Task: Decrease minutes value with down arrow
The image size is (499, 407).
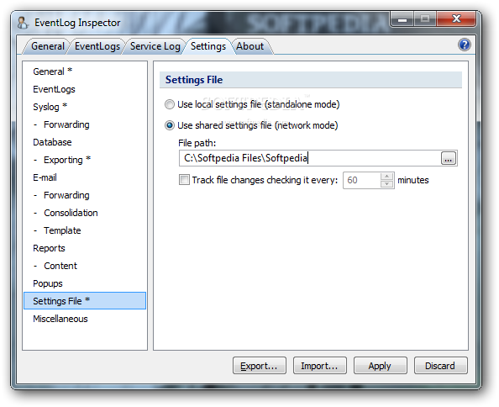Action: [386, 184]
